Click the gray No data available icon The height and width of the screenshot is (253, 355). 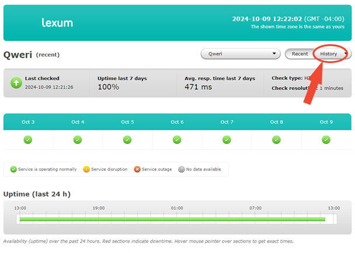pos(181,170)
